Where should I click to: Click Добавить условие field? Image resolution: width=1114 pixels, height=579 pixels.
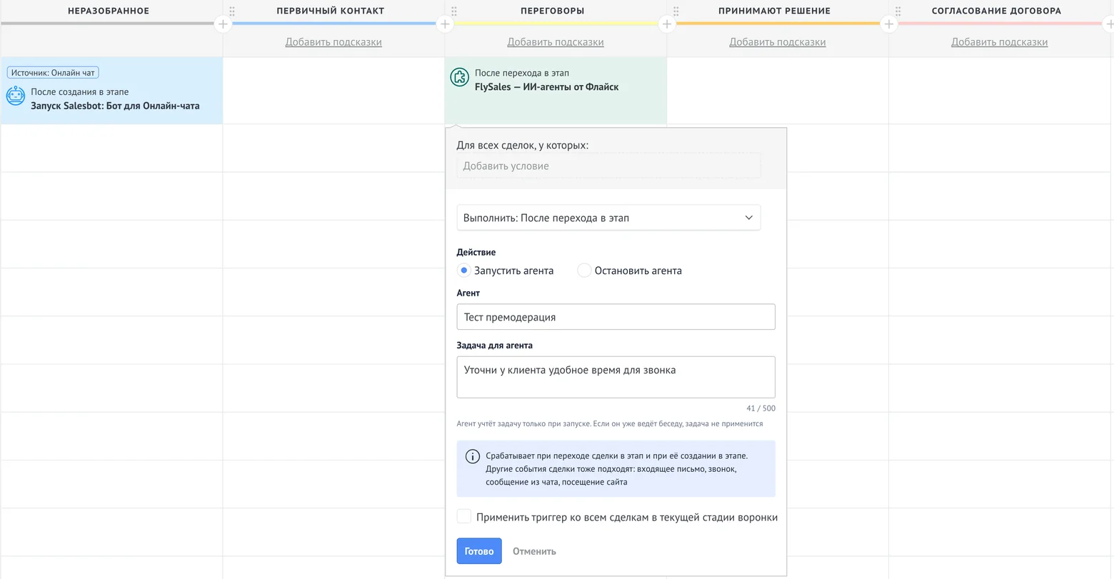pyautogui.click(x=608, y=166)
